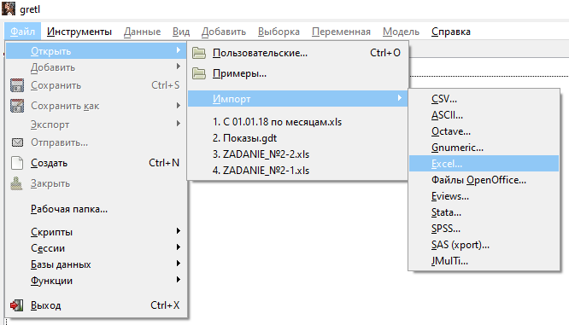569x325 pixels.
Task: Open the Переменная menu
Action: click(341, 32)
